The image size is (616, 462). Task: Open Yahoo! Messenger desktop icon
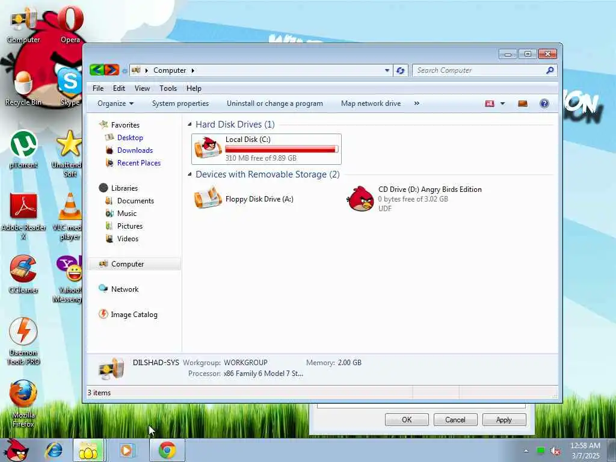[67, 279]
